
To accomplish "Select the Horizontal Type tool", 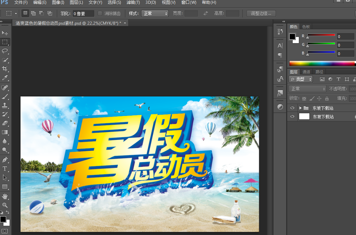I will click(5, 169).
